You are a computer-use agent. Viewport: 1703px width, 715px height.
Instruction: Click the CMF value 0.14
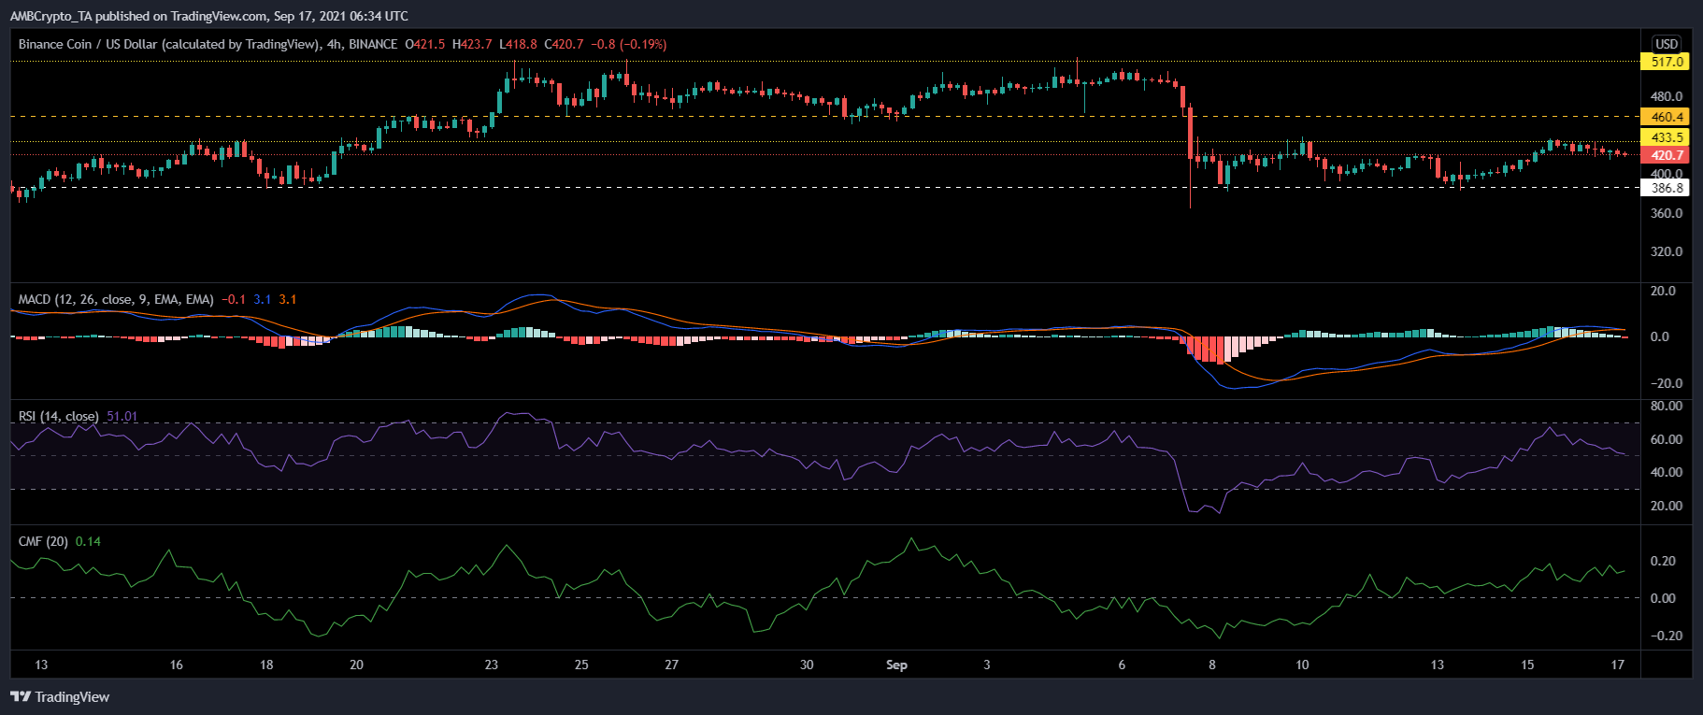pos(88,541)
